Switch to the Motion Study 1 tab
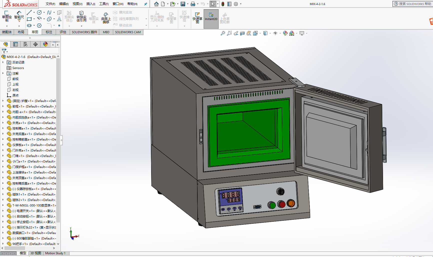The height and width of the screenshot is (257, 433). tap(55, 253)
